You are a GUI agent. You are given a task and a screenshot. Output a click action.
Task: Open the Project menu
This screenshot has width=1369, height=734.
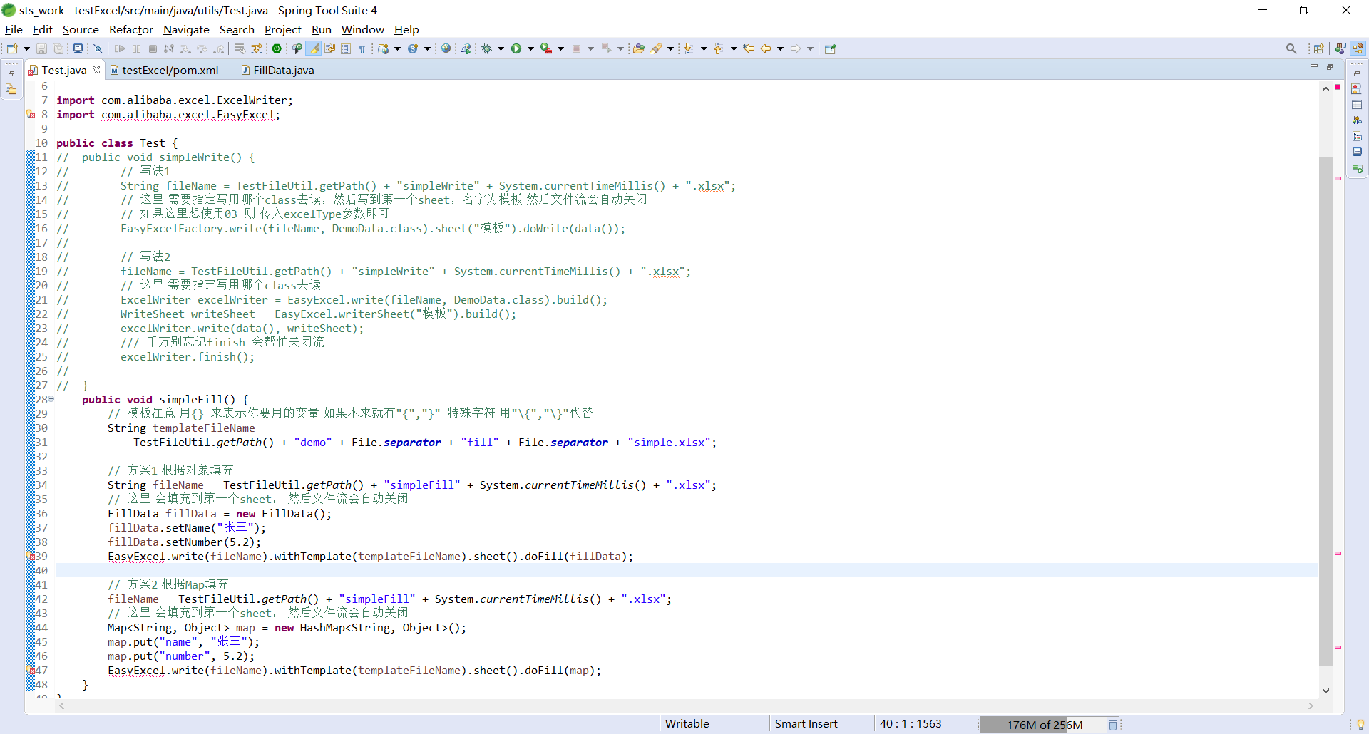tap(283, 29)
